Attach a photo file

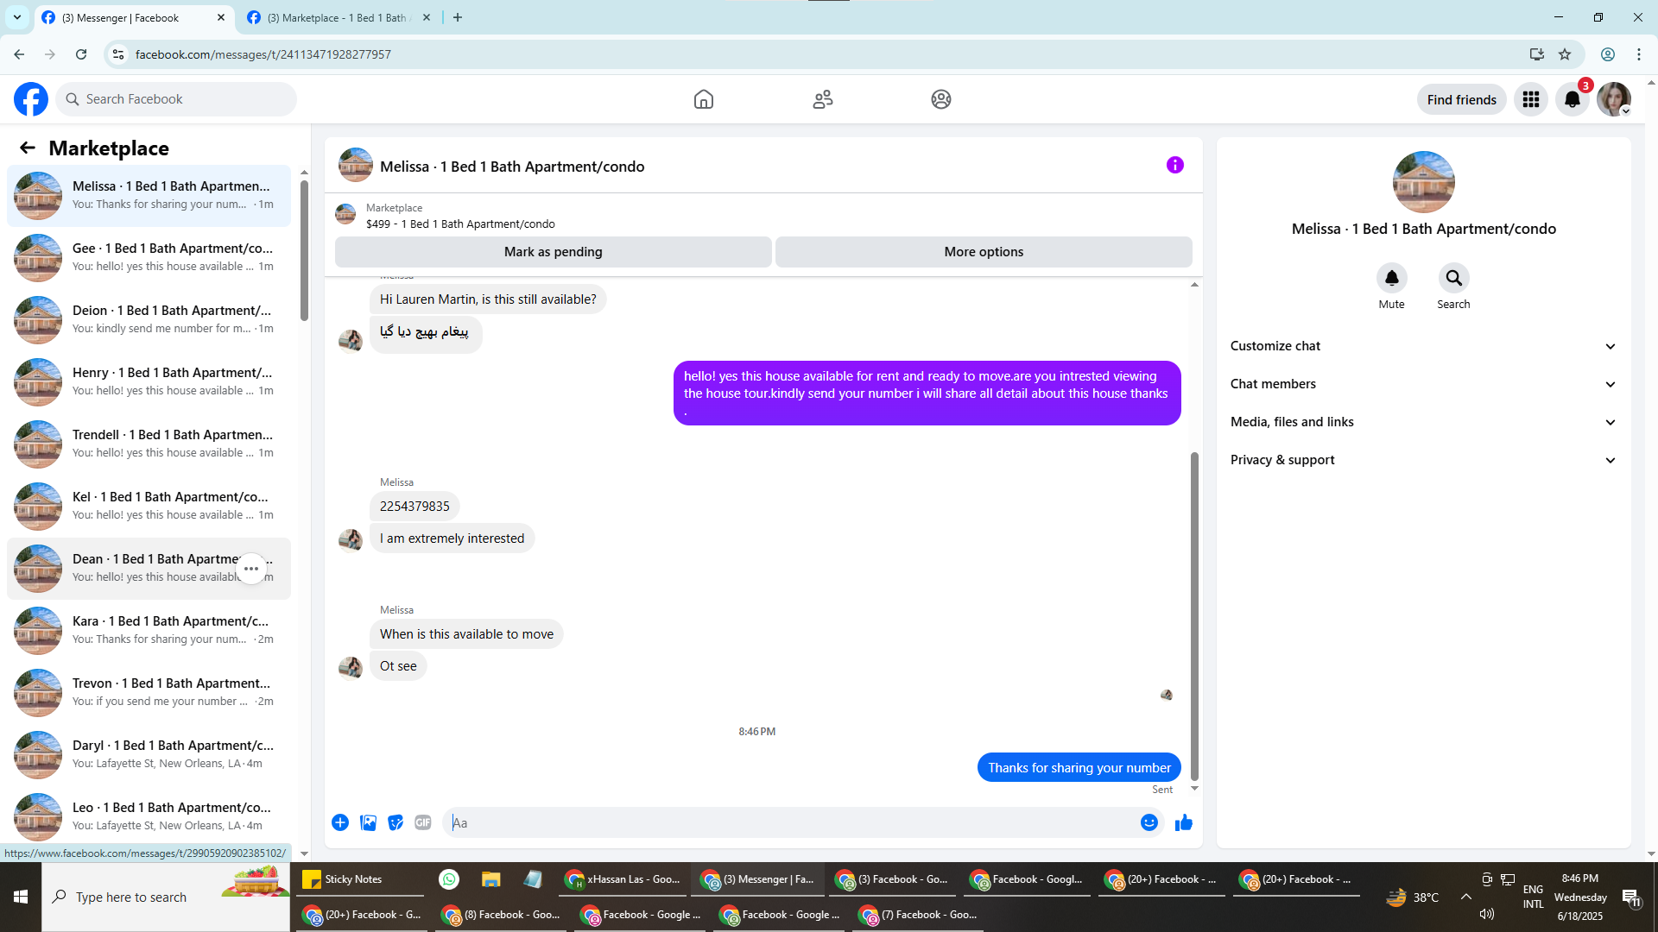368,822
